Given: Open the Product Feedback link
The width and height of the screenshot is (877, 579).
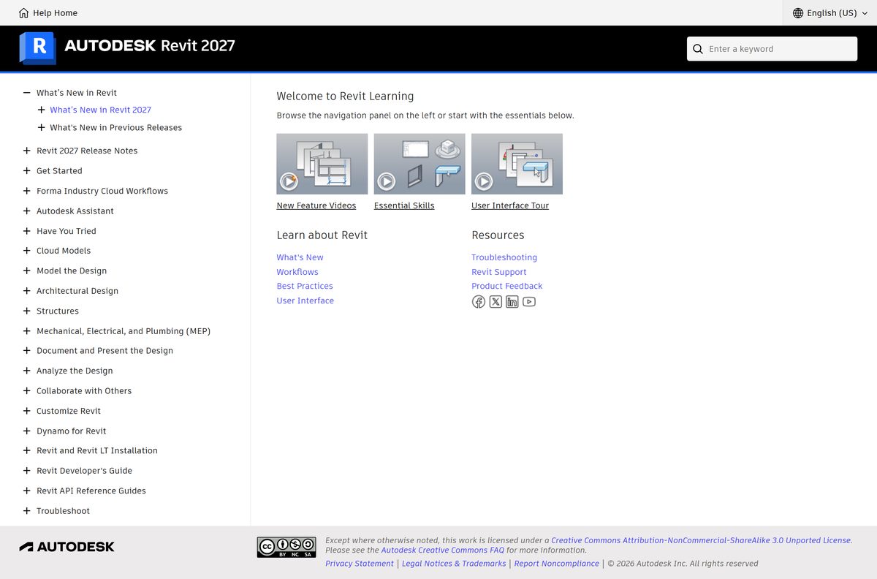Looking at the screenshot, I should pyautogui.click(x=507, y=286).
